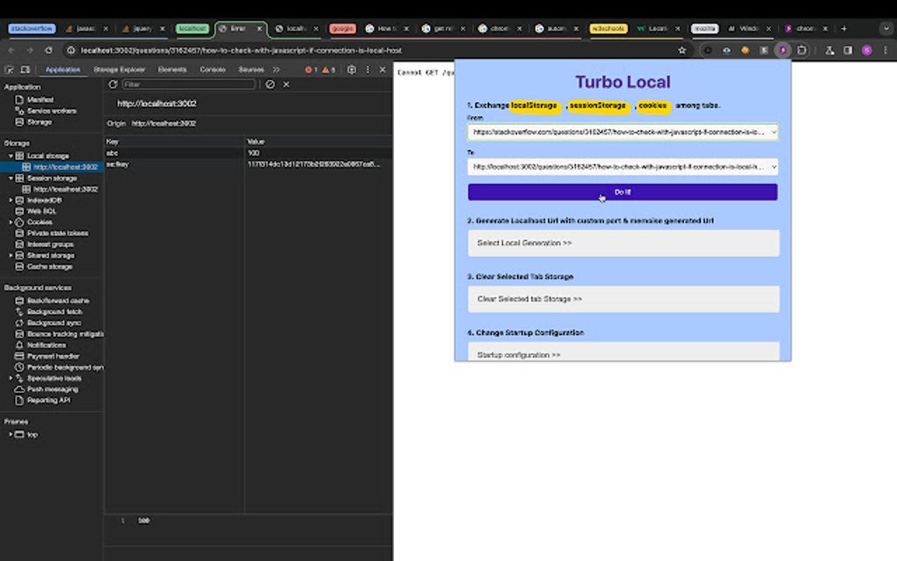Click the refresh icon in the storage panel

(112, 84)
